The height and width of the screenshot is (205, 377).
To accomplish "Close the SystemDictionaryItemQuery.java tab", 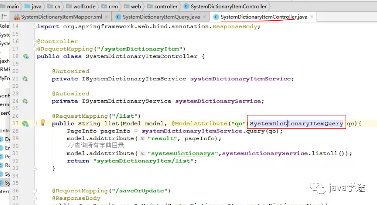I will [x=204, y=17].
